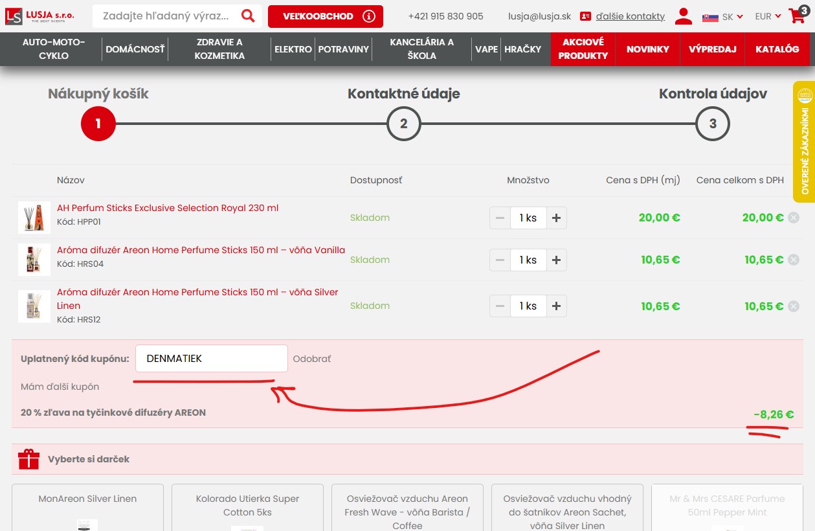Select gift Areon Fresh Wave Barista / Coffee
This screenshot has height=531, width=815.
[x=407, y=508]
